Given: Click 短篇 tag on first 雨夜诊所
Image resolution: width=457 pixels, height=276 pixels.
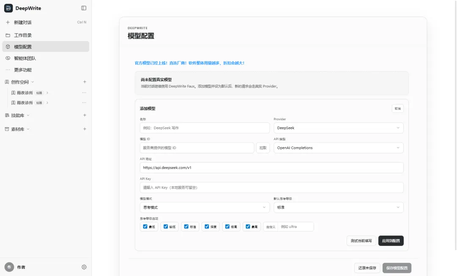Looking at the screenshot, I should tap(39, 93).
